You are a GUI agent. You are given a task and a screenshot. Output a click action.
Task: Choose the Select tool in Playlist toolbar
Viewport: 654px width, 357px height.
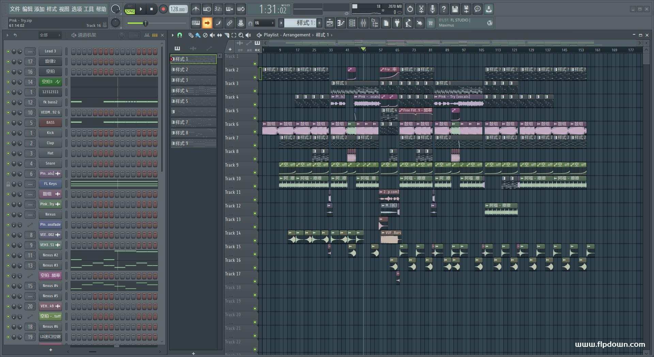click(x=234, y=35)
